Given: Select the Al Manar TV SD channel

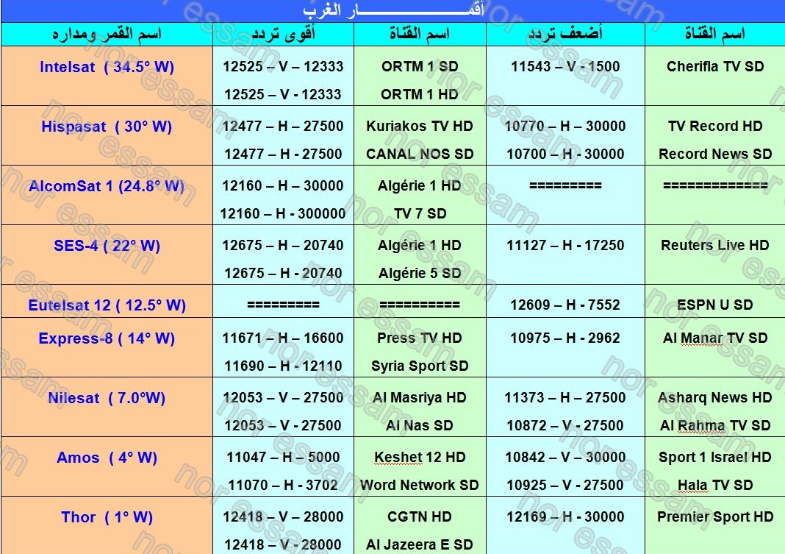Looking at the screenshot, I should click(x=714, y=338).
